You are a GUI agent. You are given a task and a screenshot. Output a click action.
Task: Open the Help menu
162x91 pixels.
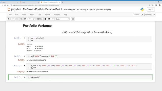point(65,15)
